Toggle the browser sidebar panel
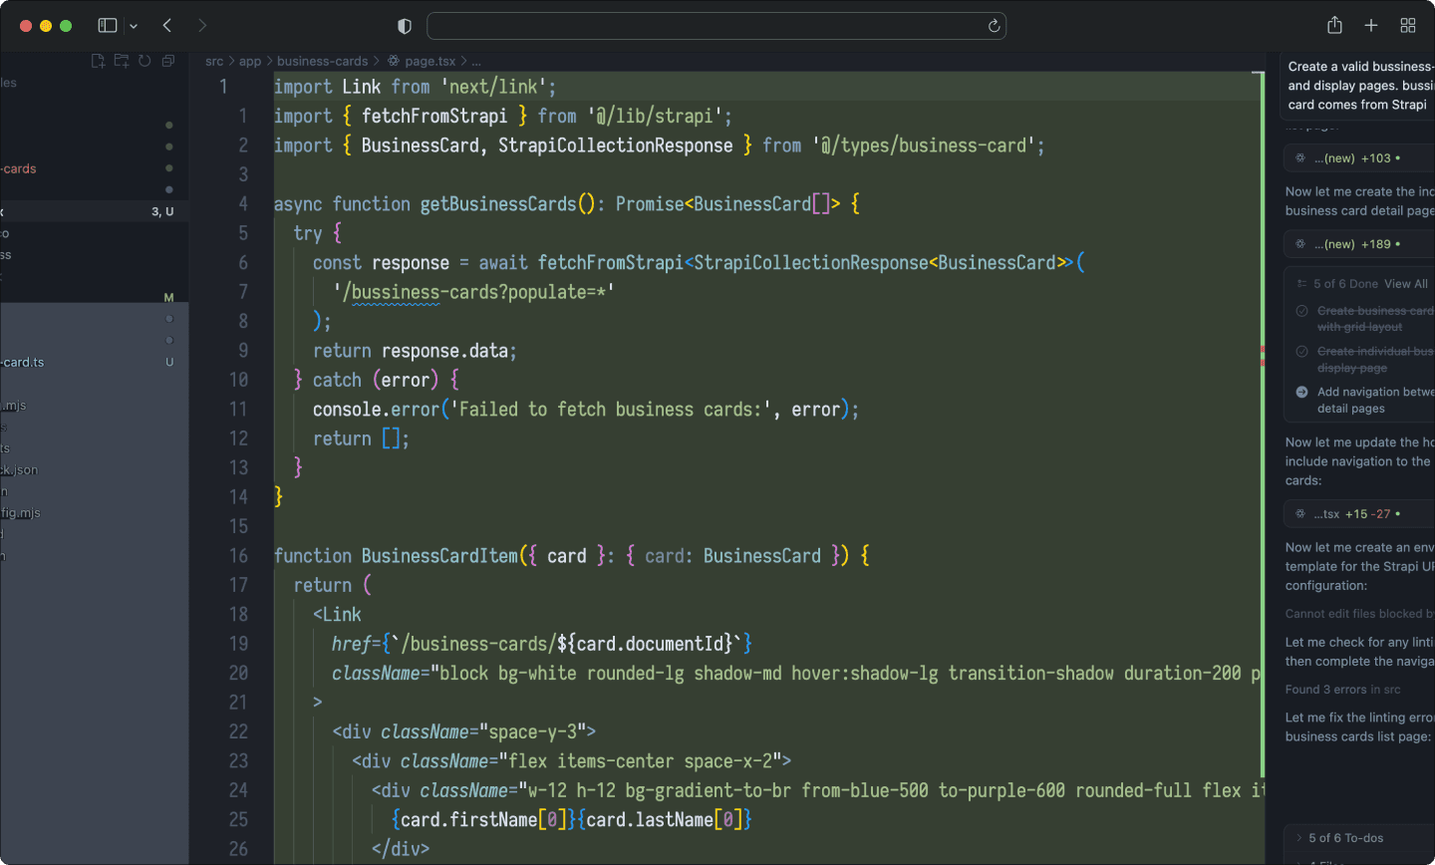This screenshot has width=1435, height=865. pyautogui.click(x=107, y=25)
